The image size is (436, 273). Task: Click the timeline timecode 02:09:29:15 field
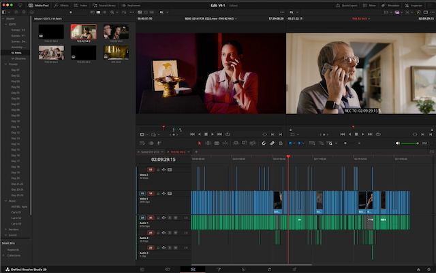point(163,160)
